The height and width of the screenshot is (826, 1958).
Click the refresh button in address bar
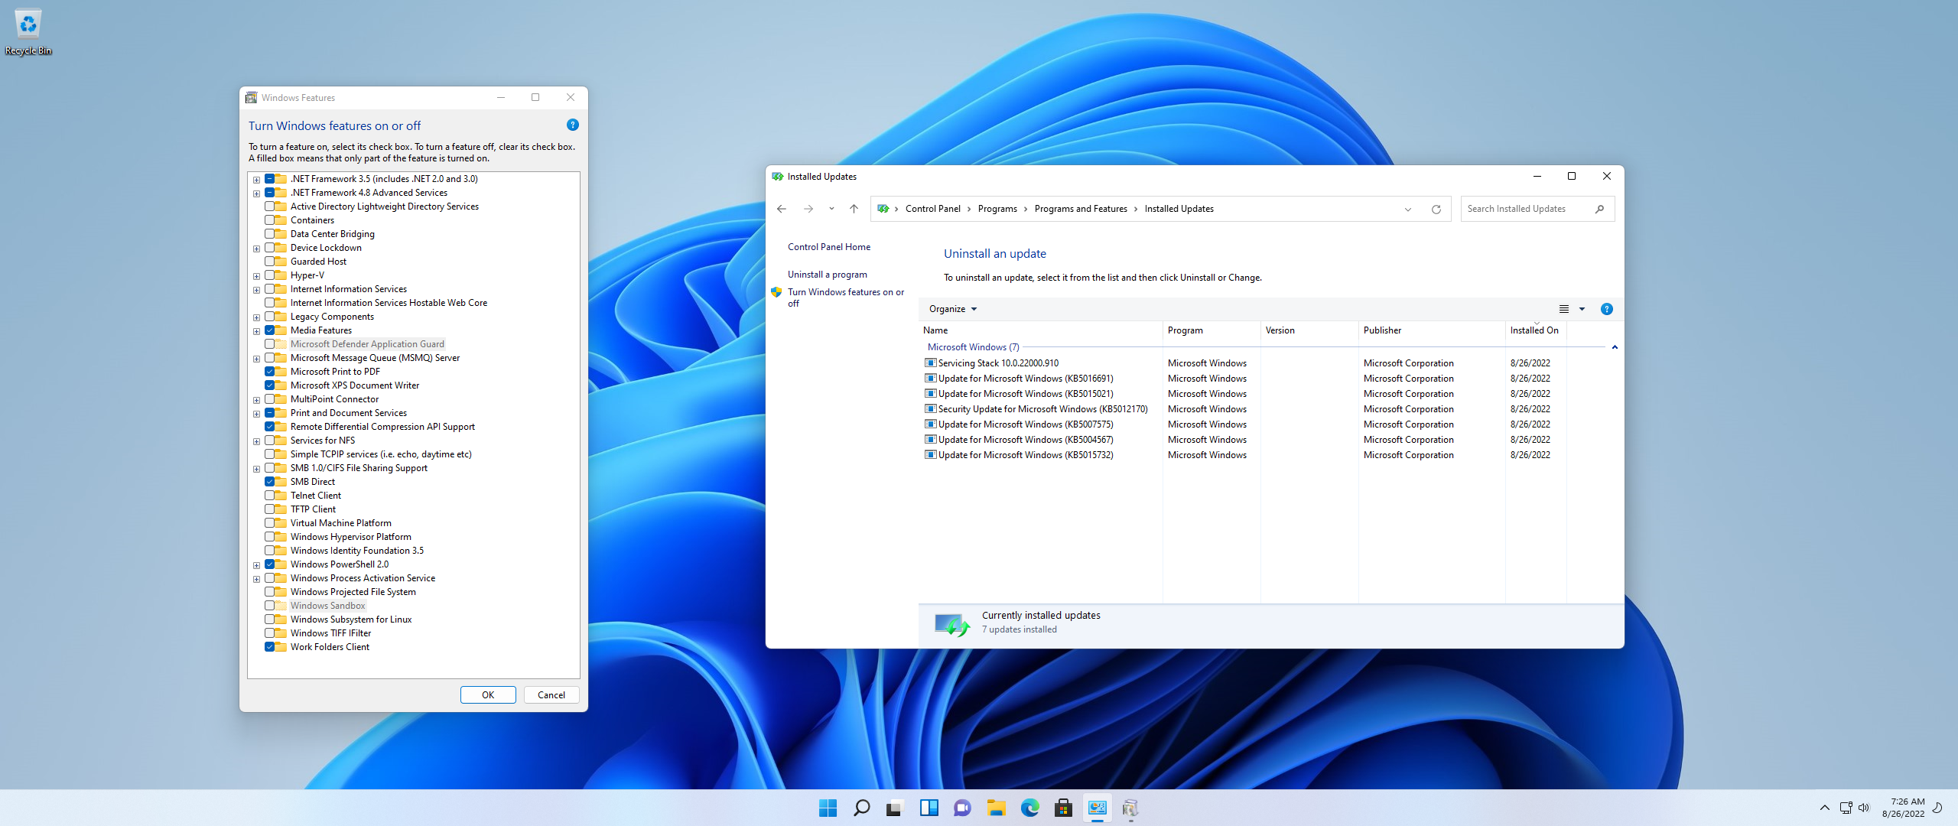point(1436,209)
